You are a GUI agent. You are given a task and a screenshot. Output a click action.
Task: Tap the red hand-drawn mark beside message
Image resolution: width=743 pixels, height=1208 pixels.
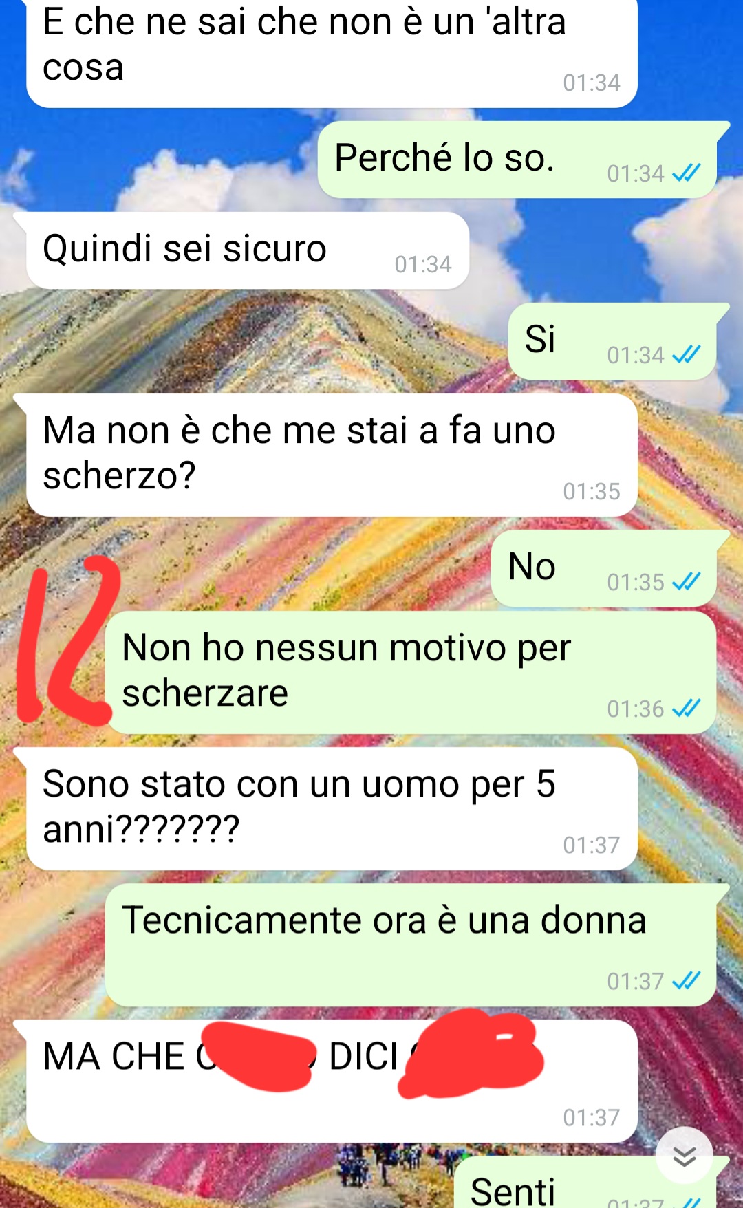(67, 640)
